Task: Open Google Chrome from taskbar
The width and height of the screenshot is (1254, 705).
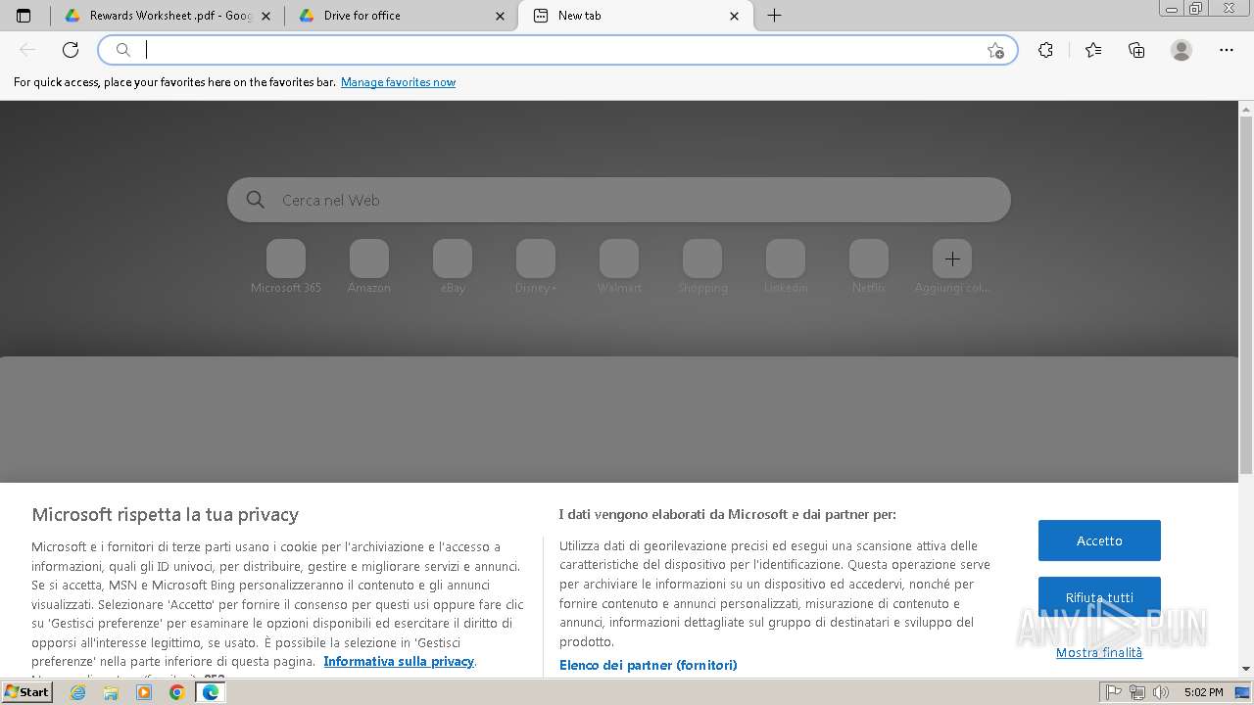Action: pos(176,692)
